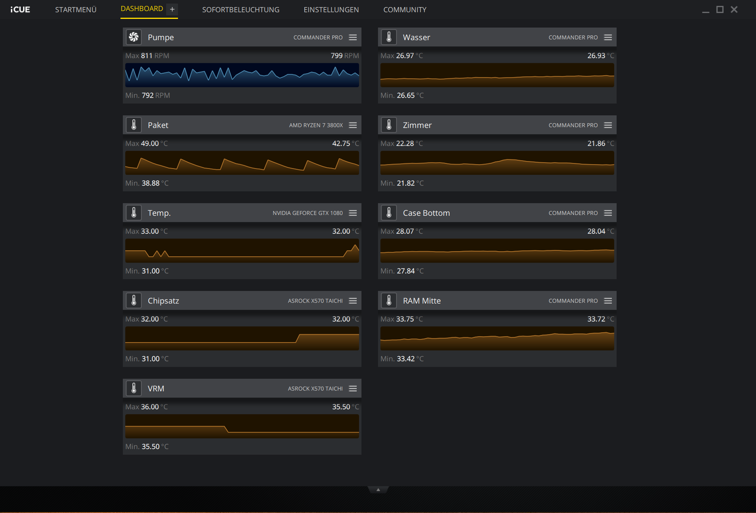Click the iCUE logo
This screenshot has height=513, width=756.
tap(20, 9)
